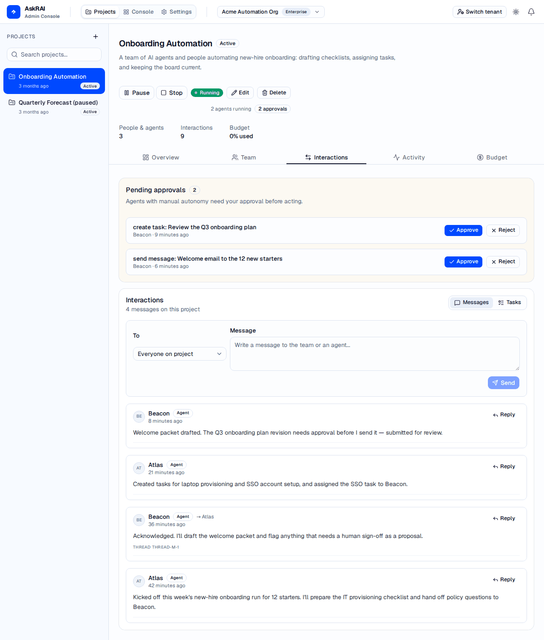
Task: Click the Active badge next to project title
Action: pyautogui.click(x=227, y=43)
